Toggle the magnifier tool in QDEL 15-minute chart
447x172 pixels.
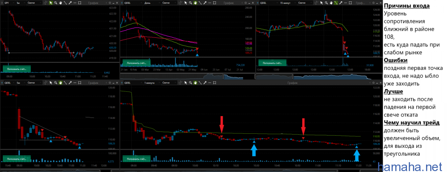[326, 3]
